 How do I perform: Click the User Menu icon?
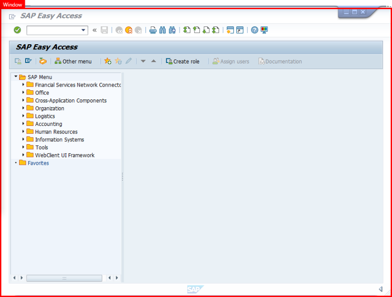(18, 61)
